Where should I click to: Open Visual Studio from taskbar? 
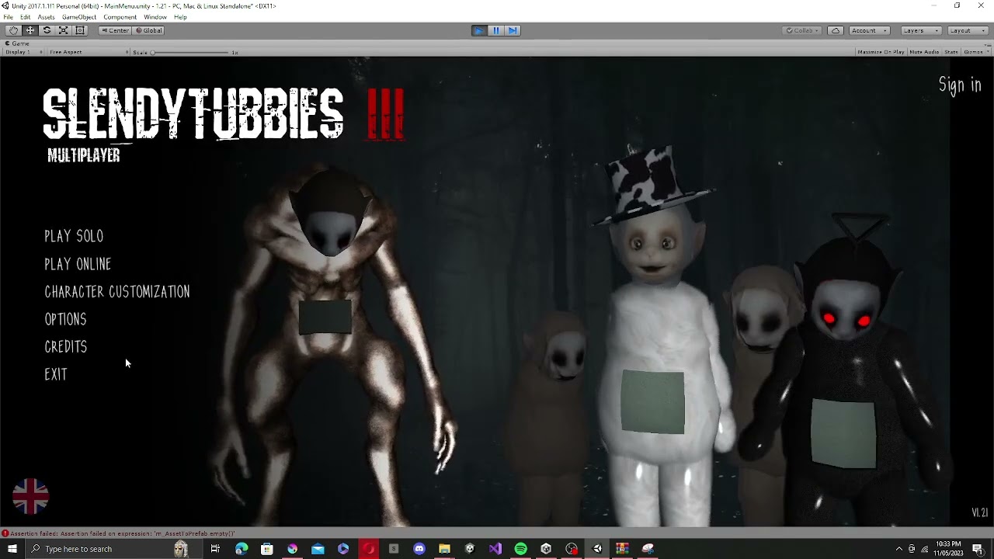(x=495, y=549)
